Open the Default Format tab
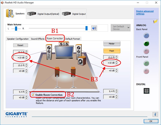 72,39
